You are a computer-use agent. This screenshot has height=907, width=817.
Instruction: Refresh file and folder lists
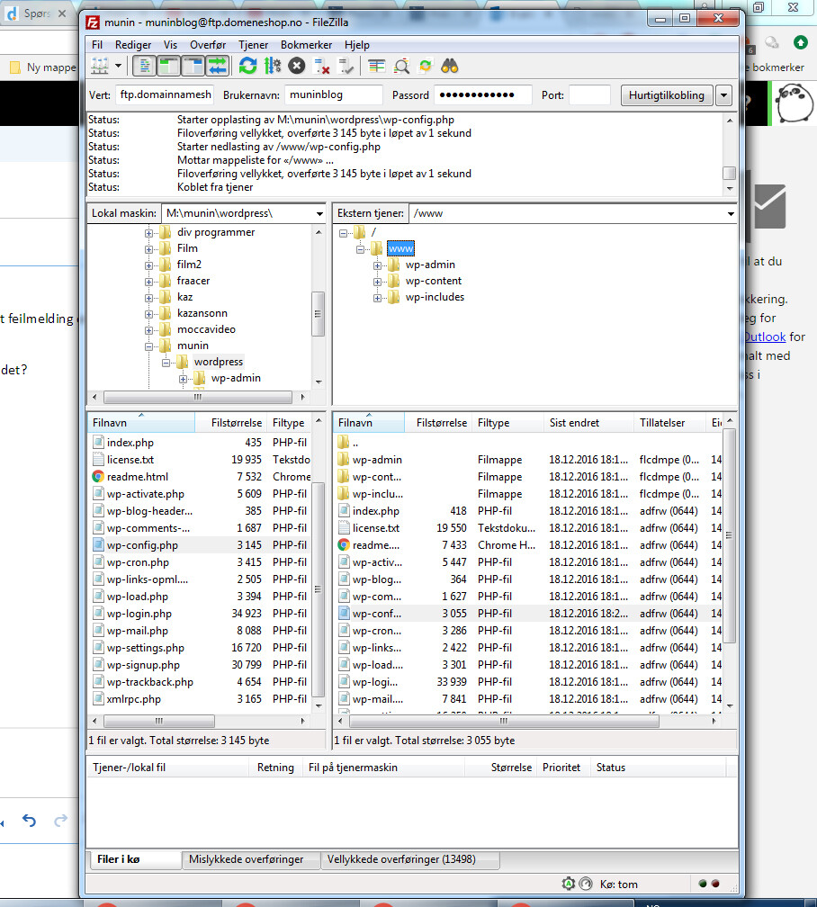click(x=247, y=66)
